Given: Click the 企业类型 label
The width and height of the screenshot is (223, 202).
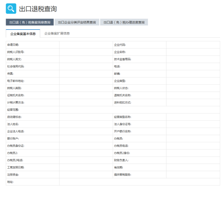Looking at the screenshot, I should [x=120, y=81].
